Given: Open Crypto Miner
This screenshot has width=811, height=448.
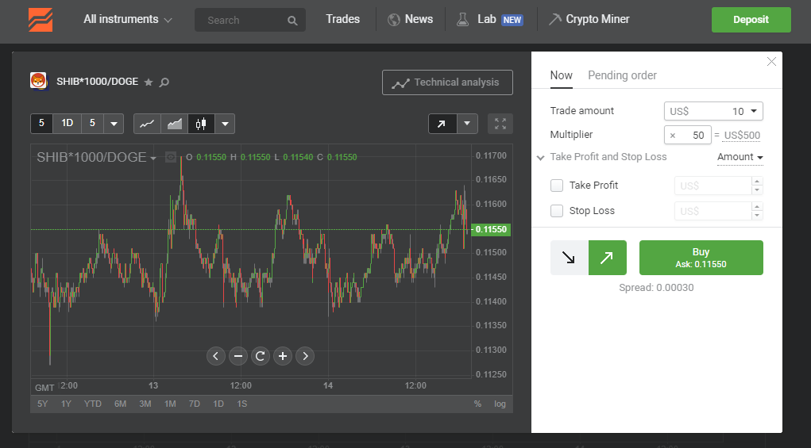Looking at the screenshot, I should tap(597, 19).
